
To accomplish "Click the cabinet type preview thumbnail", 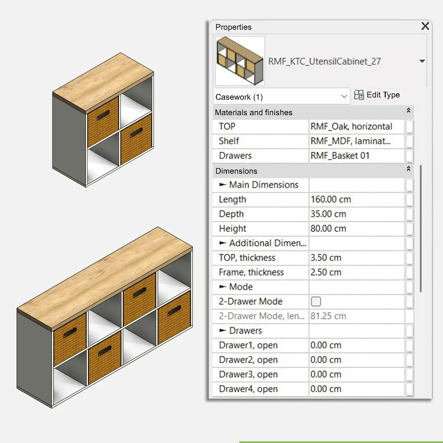I will [x=240, y=61].
